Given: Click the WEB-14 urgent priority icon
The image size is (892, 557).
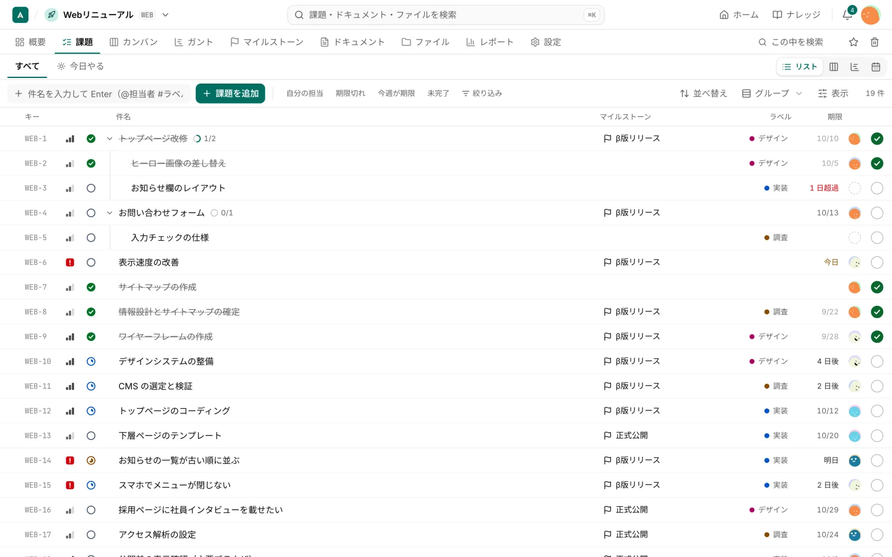Looking at the screenshot, I should 70,461.
